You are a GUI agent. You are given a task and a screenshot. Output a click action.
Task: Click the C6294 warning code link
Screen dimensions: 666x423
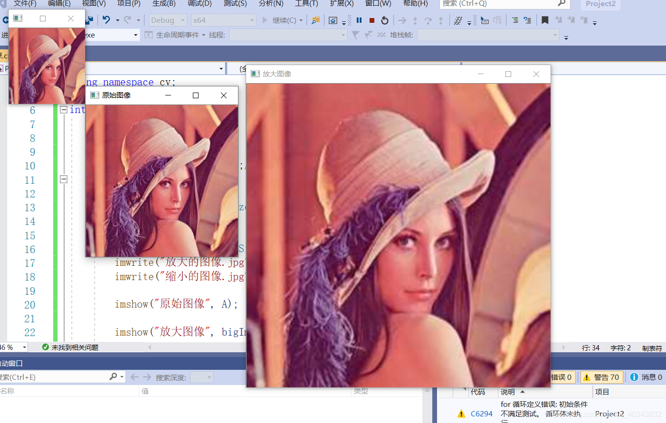[482, 414]
